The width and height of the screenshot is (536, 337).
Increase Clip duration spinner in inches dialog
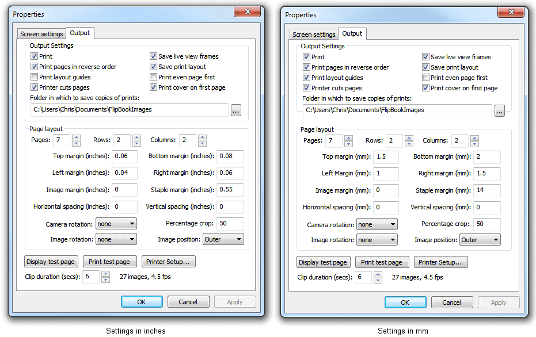[x=105, y=274]
